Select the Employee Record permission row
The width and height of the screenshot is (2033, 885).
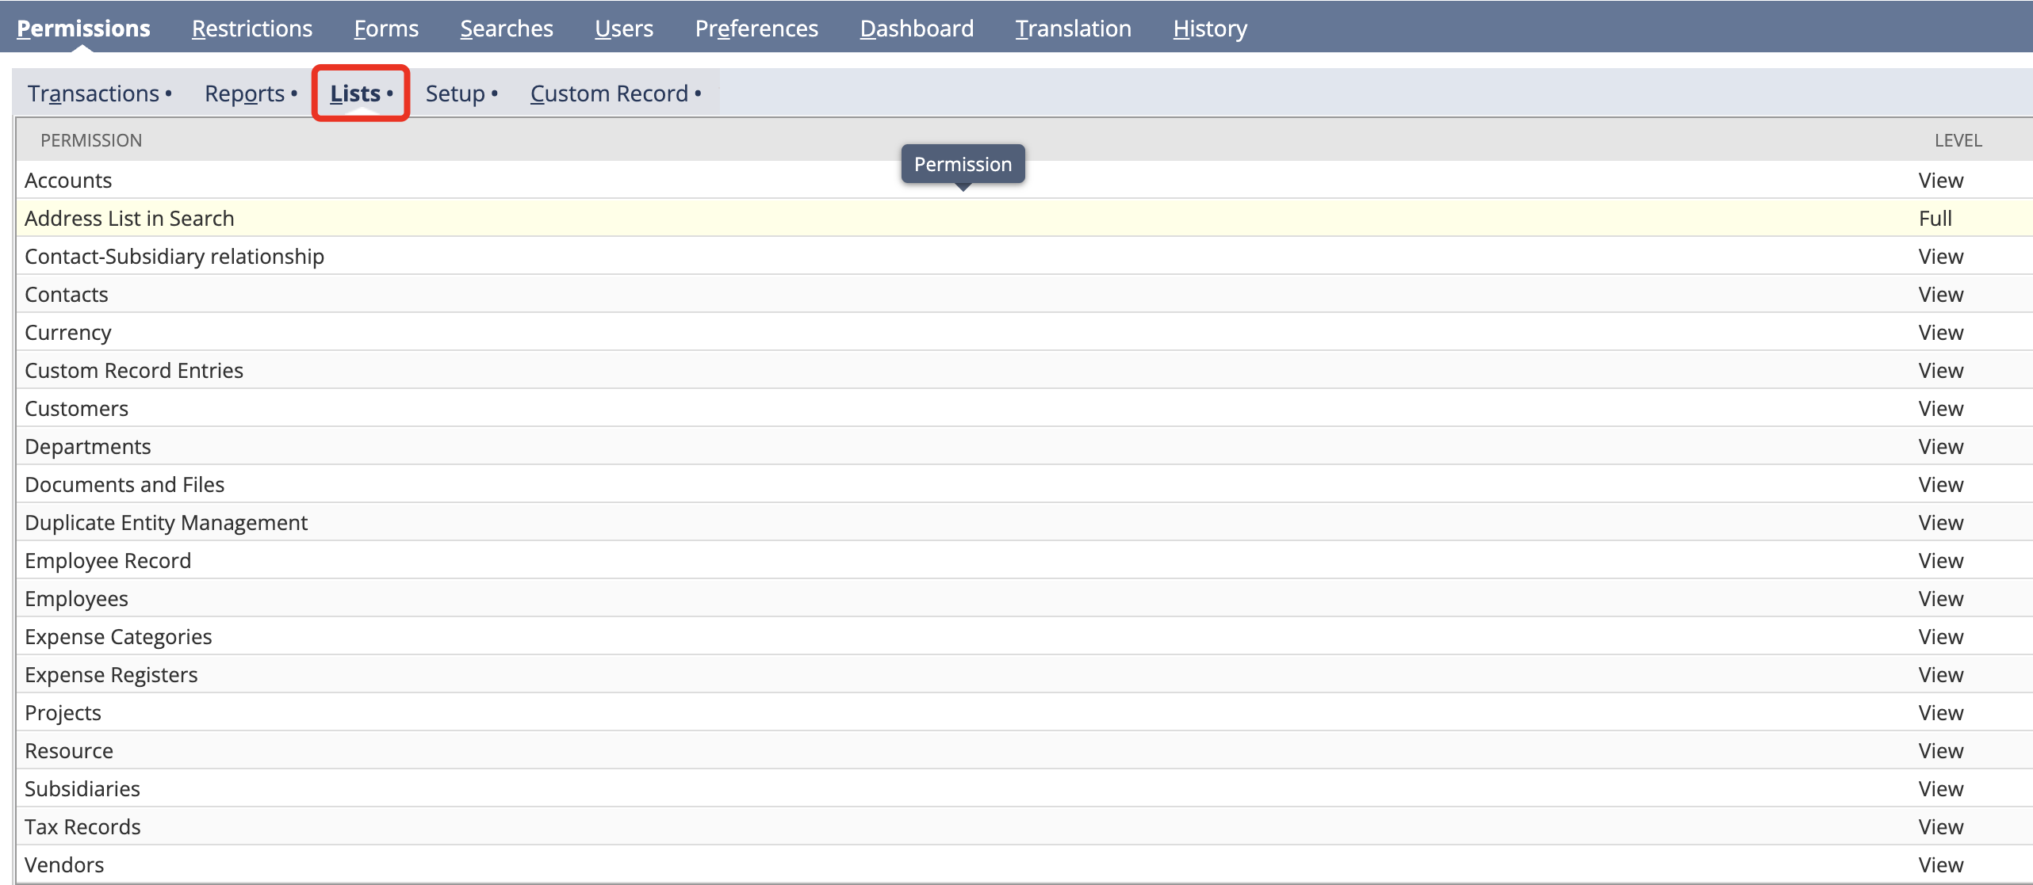[x=108, y=560]
